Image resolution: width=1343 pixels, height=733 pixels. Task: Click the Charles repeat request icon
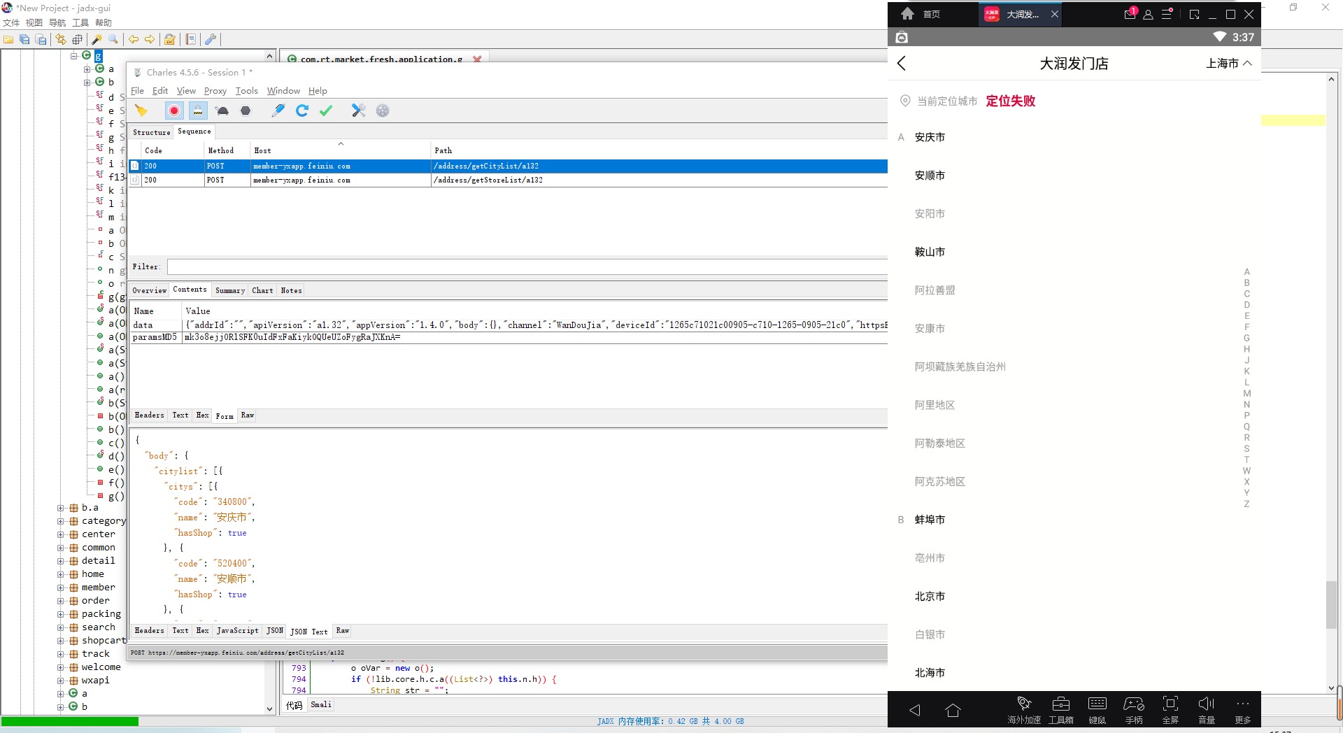(x=302, y=111)
